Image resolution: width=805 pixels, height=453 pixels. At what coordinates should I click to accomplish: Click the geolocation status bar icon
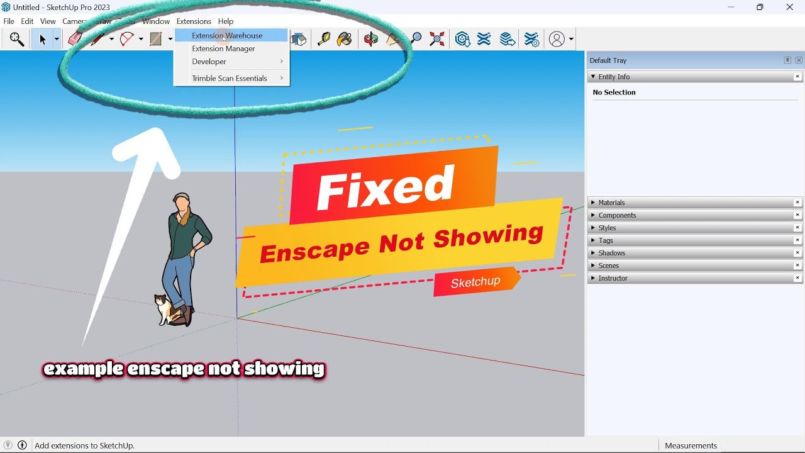(x=8, y=445)
